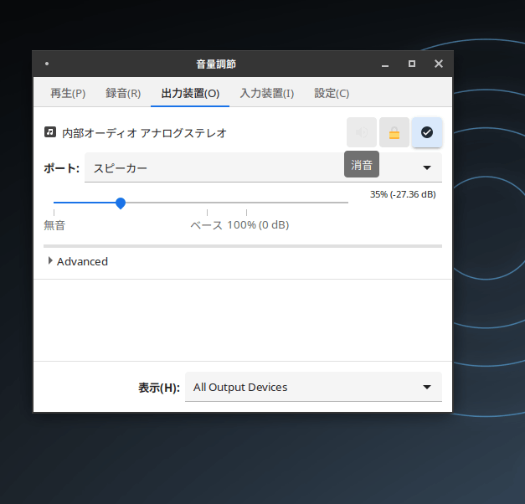Switch to the 再生(P) tab
Viewport: 525px width, 504px height.
(x=68, y=93)
